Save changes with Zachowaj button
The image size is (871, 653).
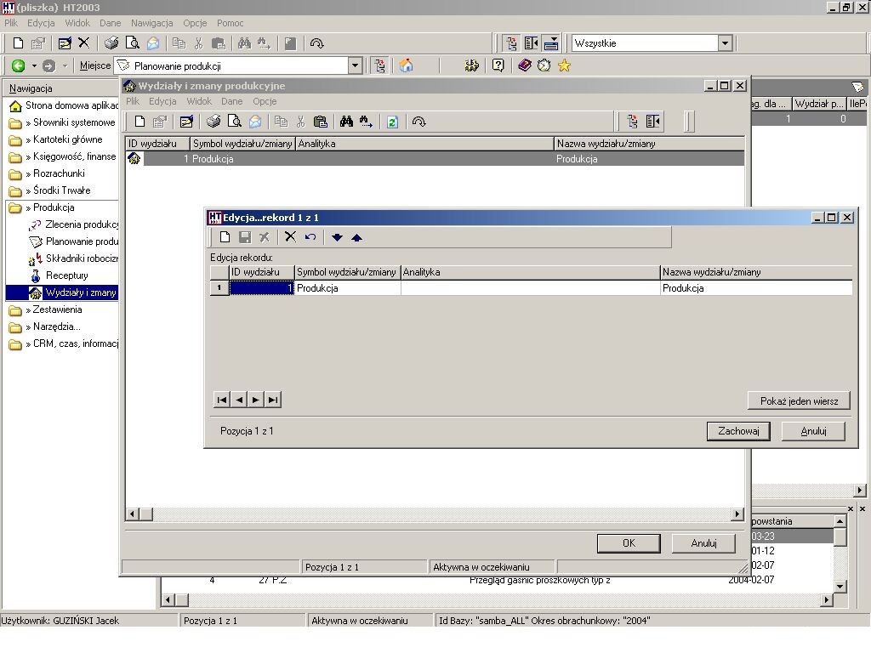(x=738, y=431)
